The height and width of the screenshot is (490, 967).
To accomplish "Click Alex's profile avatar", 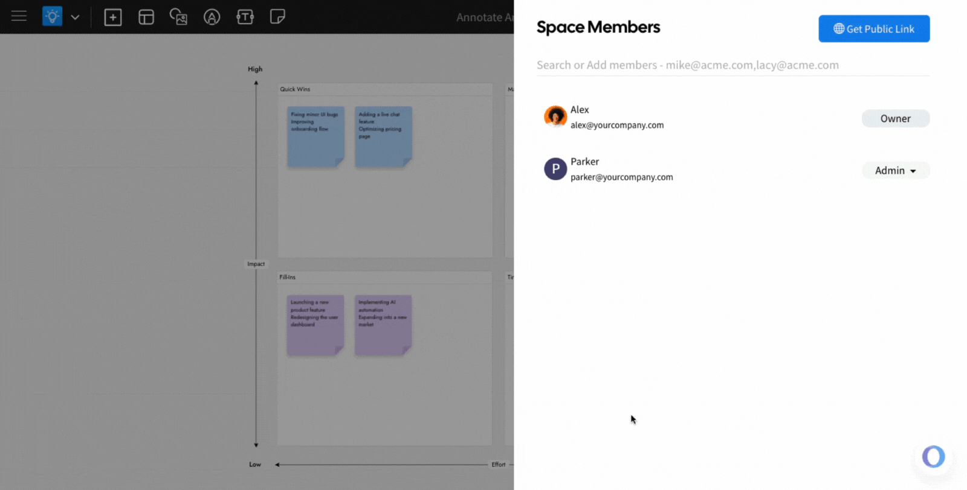I will (x=555, y=117).
